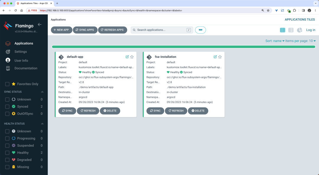
Task: Click the green application health progress bar
Action: (183, 47)
